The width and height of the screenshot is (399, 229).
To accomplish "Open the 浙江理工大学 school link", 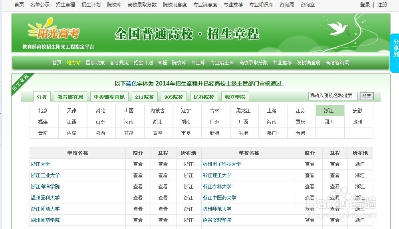I will click(217, 175).
